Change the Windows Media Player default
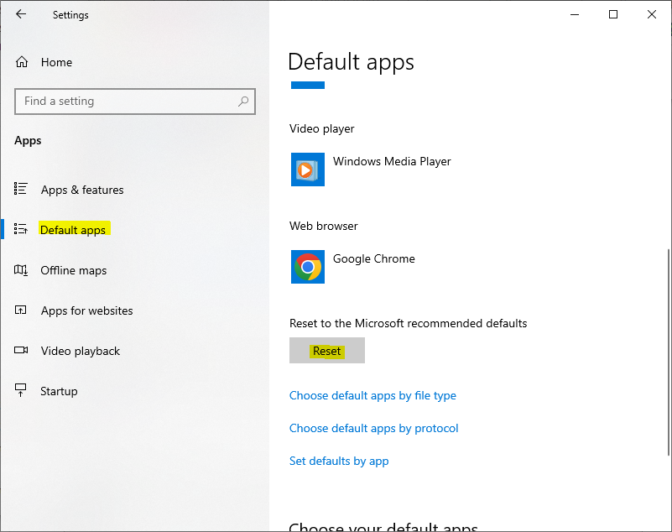 coord(392,162)
